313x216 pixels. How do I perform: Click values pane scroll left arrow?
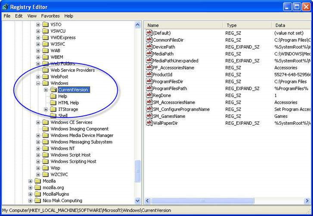147,201
